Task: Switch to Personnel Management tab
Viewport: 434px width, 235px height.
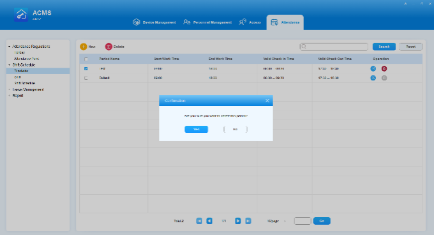Action: (x=207, y=22)
